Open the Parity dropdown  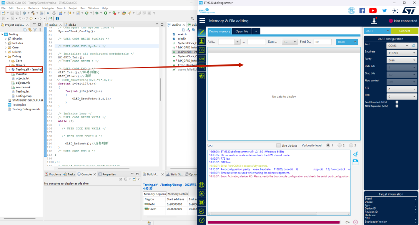pyautogui.click(x=401, y=60)
